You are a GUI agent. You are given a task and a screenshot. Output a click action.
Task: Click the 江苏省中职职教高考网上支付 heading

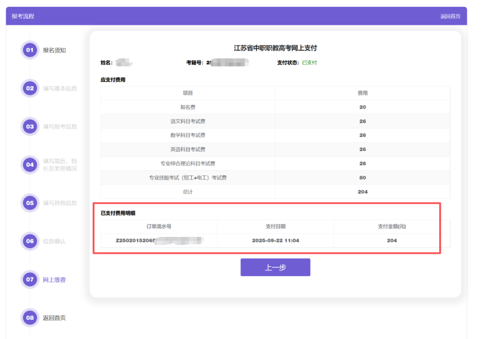(x=275, y=48)
